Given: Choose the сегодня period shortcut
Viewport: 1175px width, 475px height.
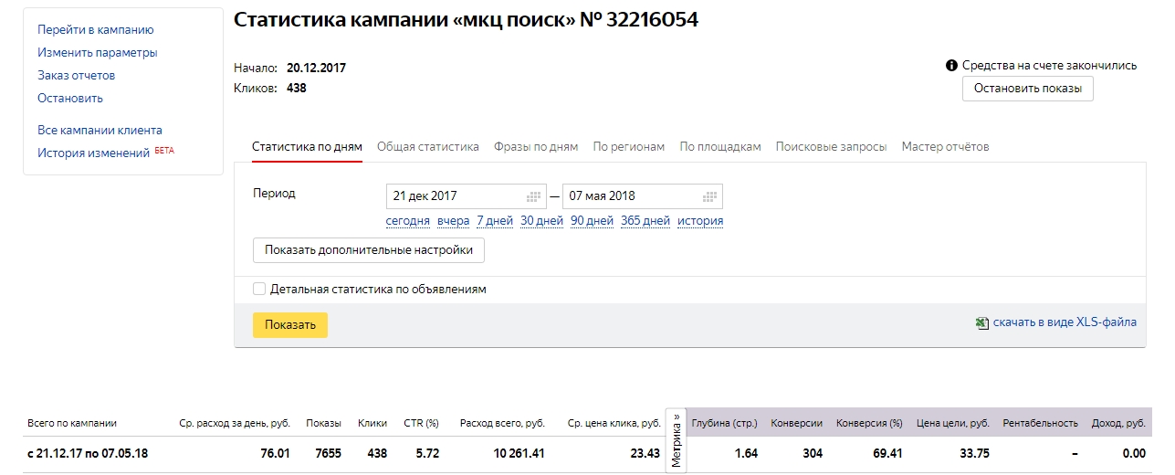Looking at the screenshot, I should pyautogui.click(x=408, y=221).
